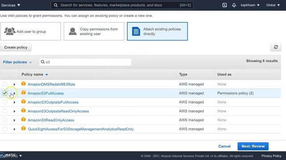Click the search magnifier in the top bar
Screen dimensions: 286x160
coord(55,5)
